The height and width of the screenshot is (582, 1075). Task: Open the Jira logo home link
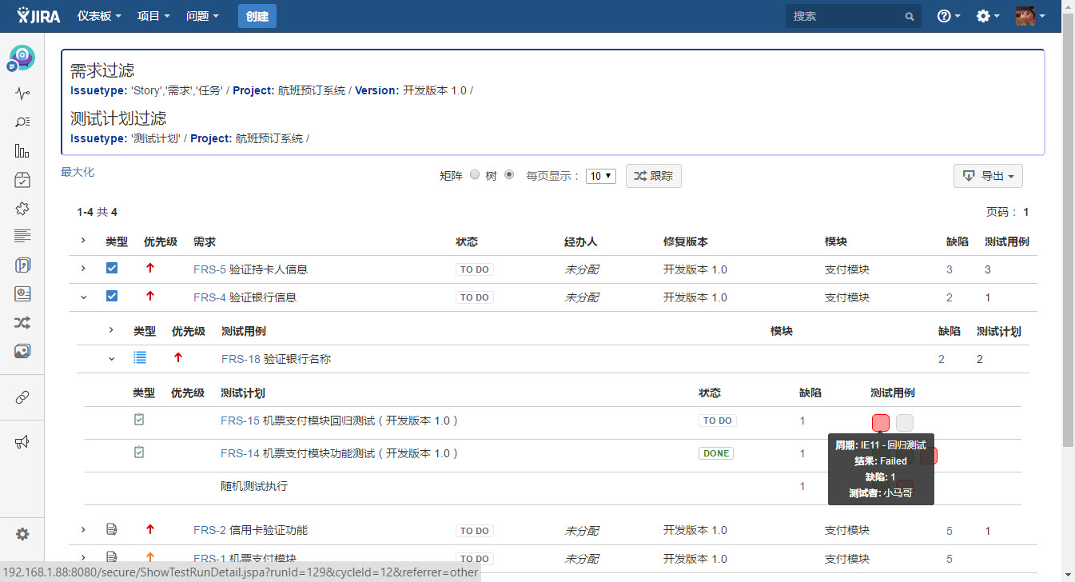[x=38, y=15]
